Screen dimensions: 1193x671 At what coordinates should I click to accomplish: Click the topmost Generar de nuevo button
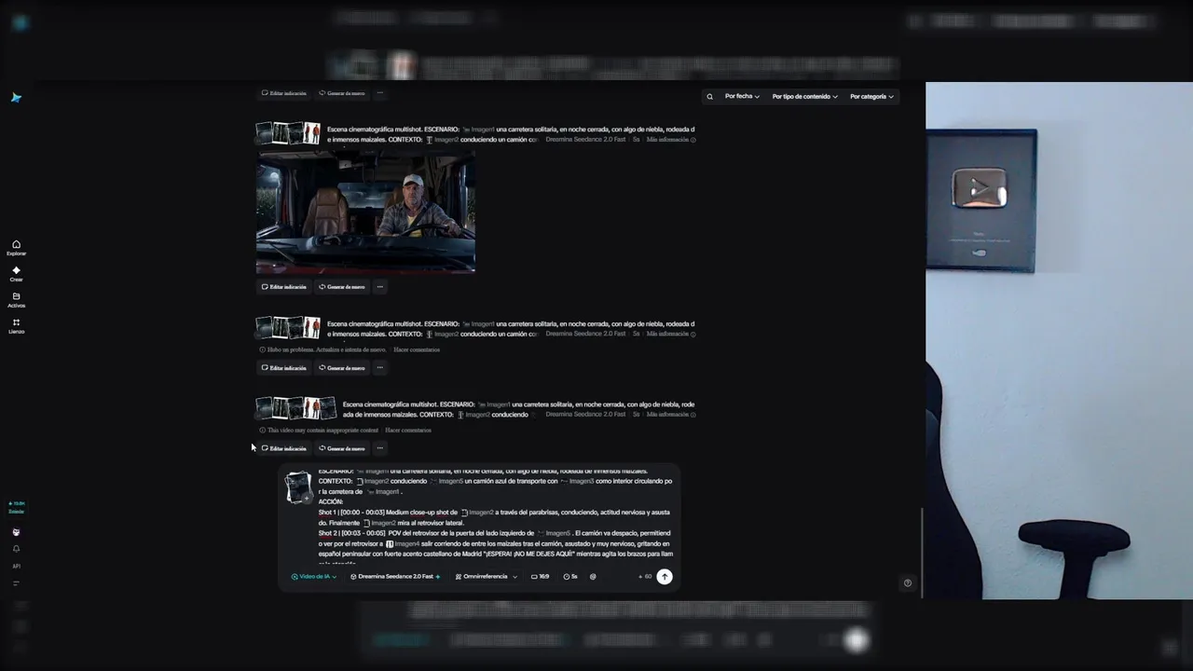(x=341, y=93)
